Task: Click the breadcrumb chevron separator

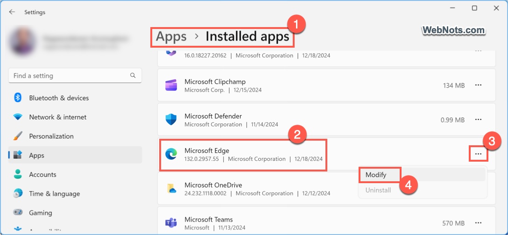Action: [196, 36]
